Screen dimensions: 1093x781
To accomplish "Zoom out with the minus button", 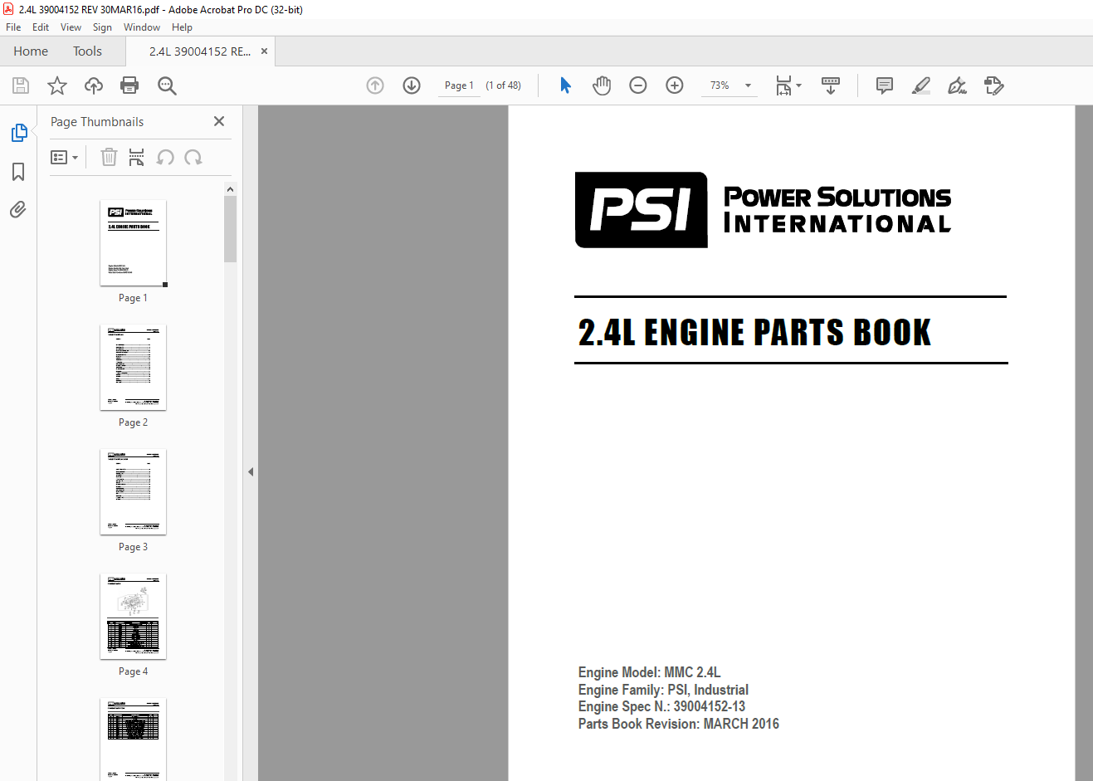I will [638, 85].
